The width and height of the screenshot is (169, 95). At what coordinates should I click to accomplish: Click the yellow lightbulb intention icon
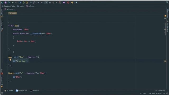click(x=10, y=60)
